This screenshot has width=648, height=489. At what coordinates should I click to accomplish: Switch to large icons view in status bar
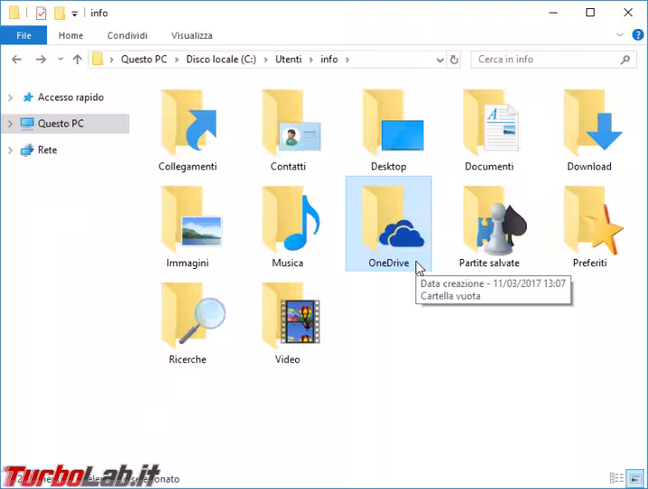634,478
